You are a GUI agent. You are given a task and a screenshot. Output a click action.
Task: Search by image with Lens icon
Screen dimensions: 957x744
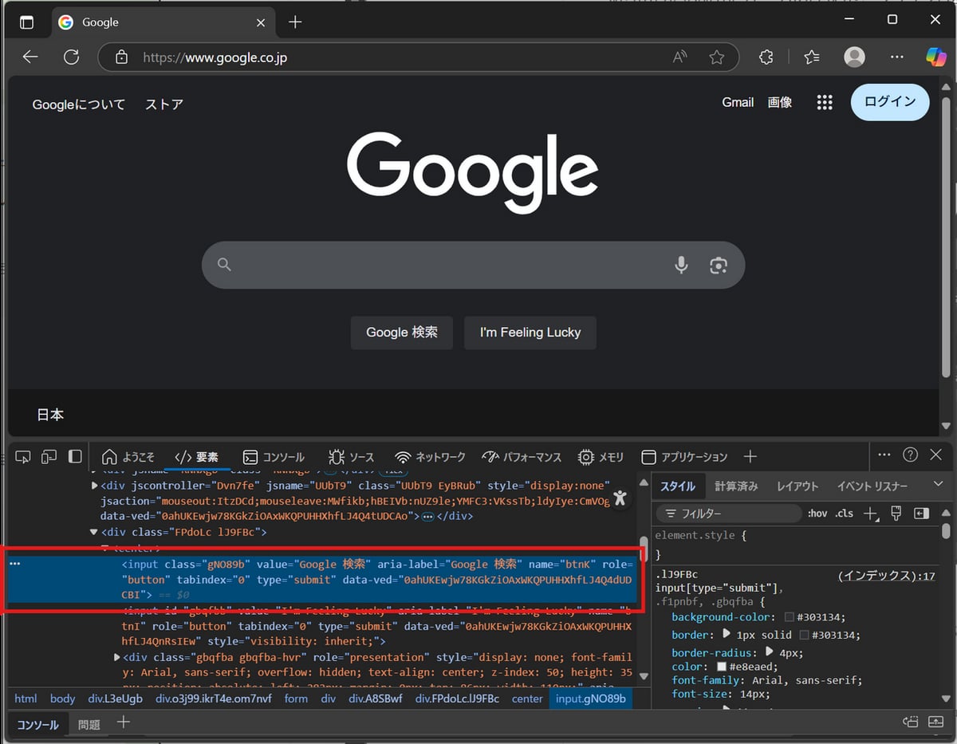(719, 265)
